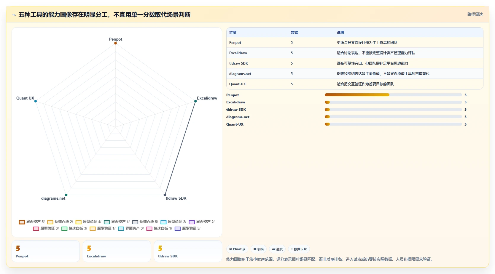Click the diagrams.net radar data point

tap(66, 195)
